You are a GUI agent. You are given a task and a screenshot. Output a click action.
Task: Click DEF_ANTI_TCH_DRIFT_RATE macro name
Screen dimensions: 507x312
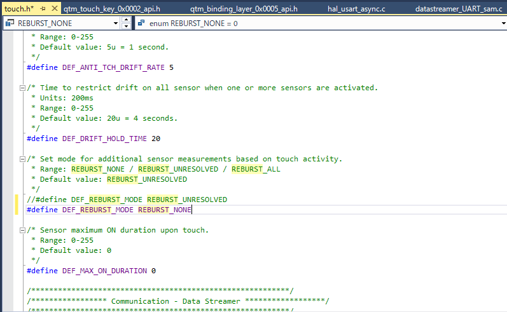coord(113,67)
